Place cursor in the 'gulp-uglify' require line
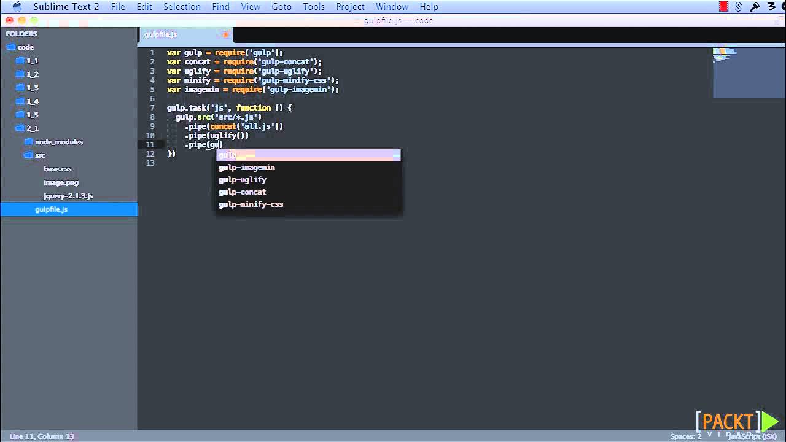This screenshot has height=442, width=786. [244, 71]
